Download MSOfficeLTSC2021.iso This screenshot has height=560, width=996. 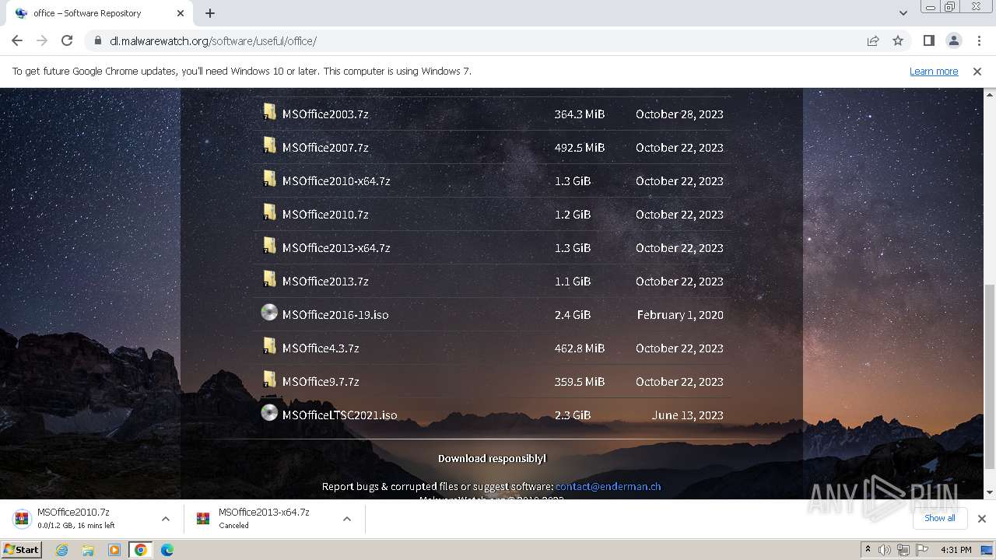point(340,415)
